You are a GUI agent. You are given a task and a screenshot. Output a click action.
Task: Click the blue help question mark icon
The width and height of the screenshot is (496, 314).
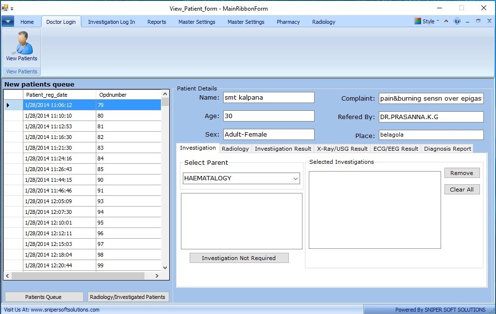coord(457,21)
